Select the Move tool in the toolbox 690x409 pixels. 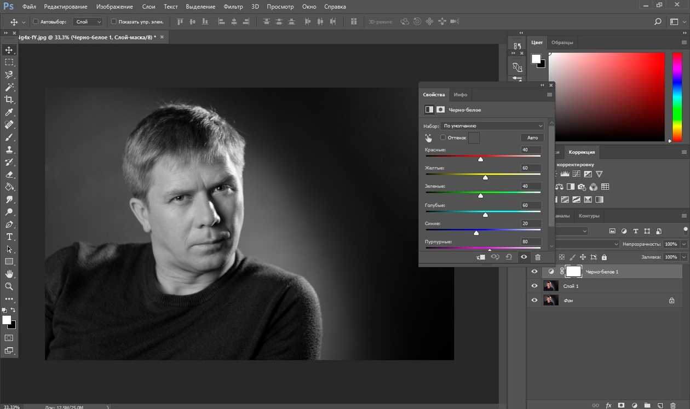click(9, 50)
